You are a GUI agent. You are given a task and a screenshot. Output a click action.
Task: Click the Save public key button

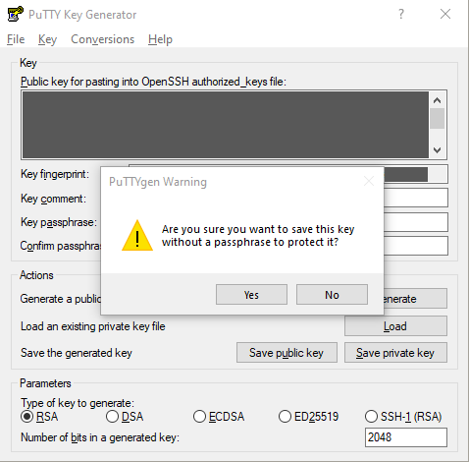click(287, 353)
